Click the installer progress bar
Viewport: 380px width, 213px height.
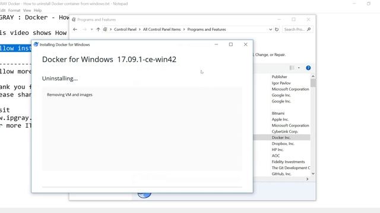(x=142, y=187)
